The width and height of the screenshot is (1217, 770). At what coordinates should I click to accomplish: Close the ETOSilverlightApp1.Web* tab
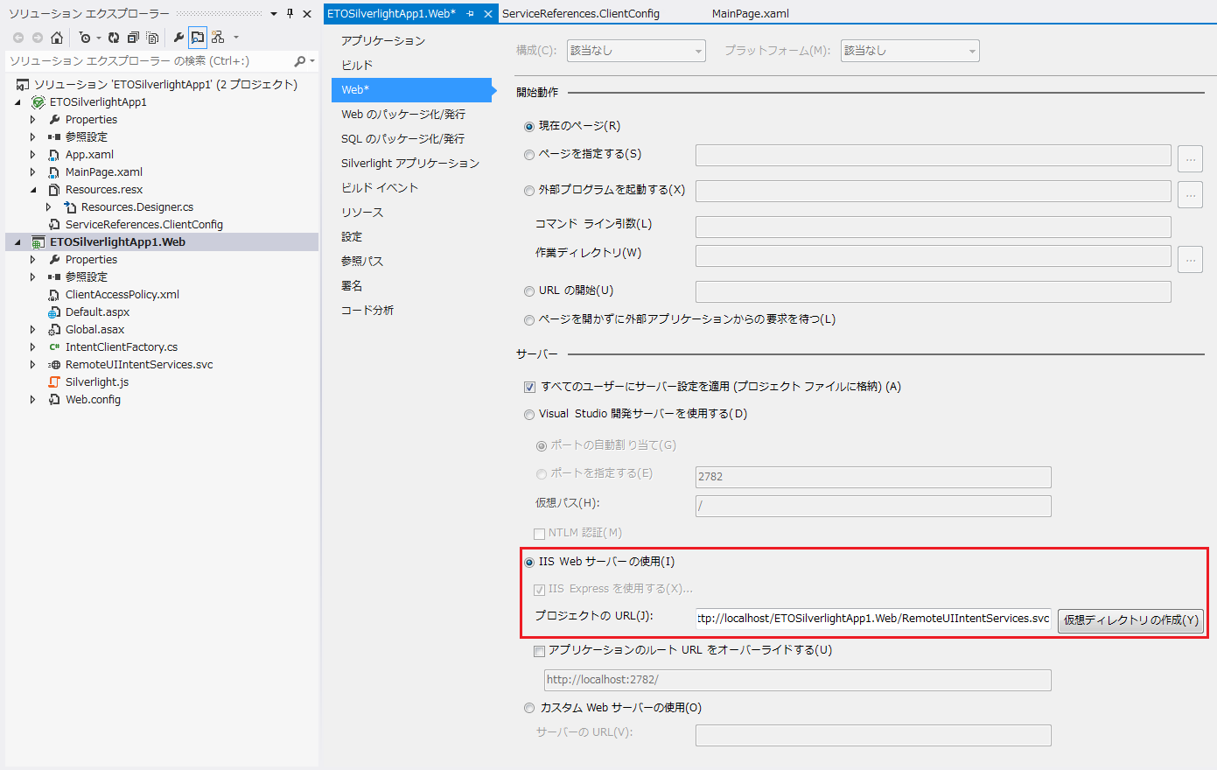point(488,14)
